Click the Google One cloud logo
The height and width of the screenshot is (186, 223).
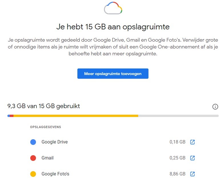tap(113, 8)
